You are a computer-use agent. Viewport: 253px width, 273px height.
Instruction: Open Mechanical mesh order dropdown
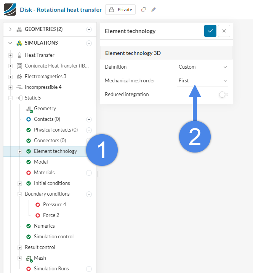click(203, 80)
